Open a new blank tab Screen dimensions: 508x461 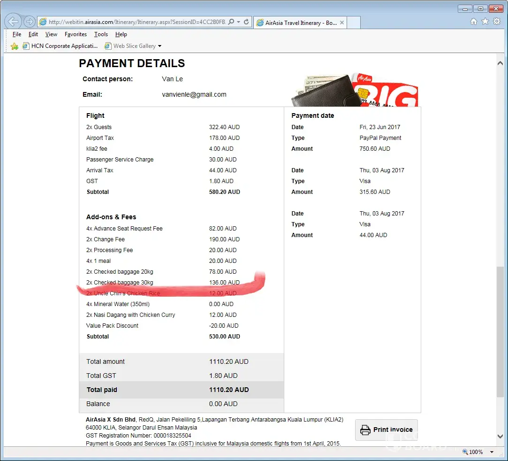[354, 23]
